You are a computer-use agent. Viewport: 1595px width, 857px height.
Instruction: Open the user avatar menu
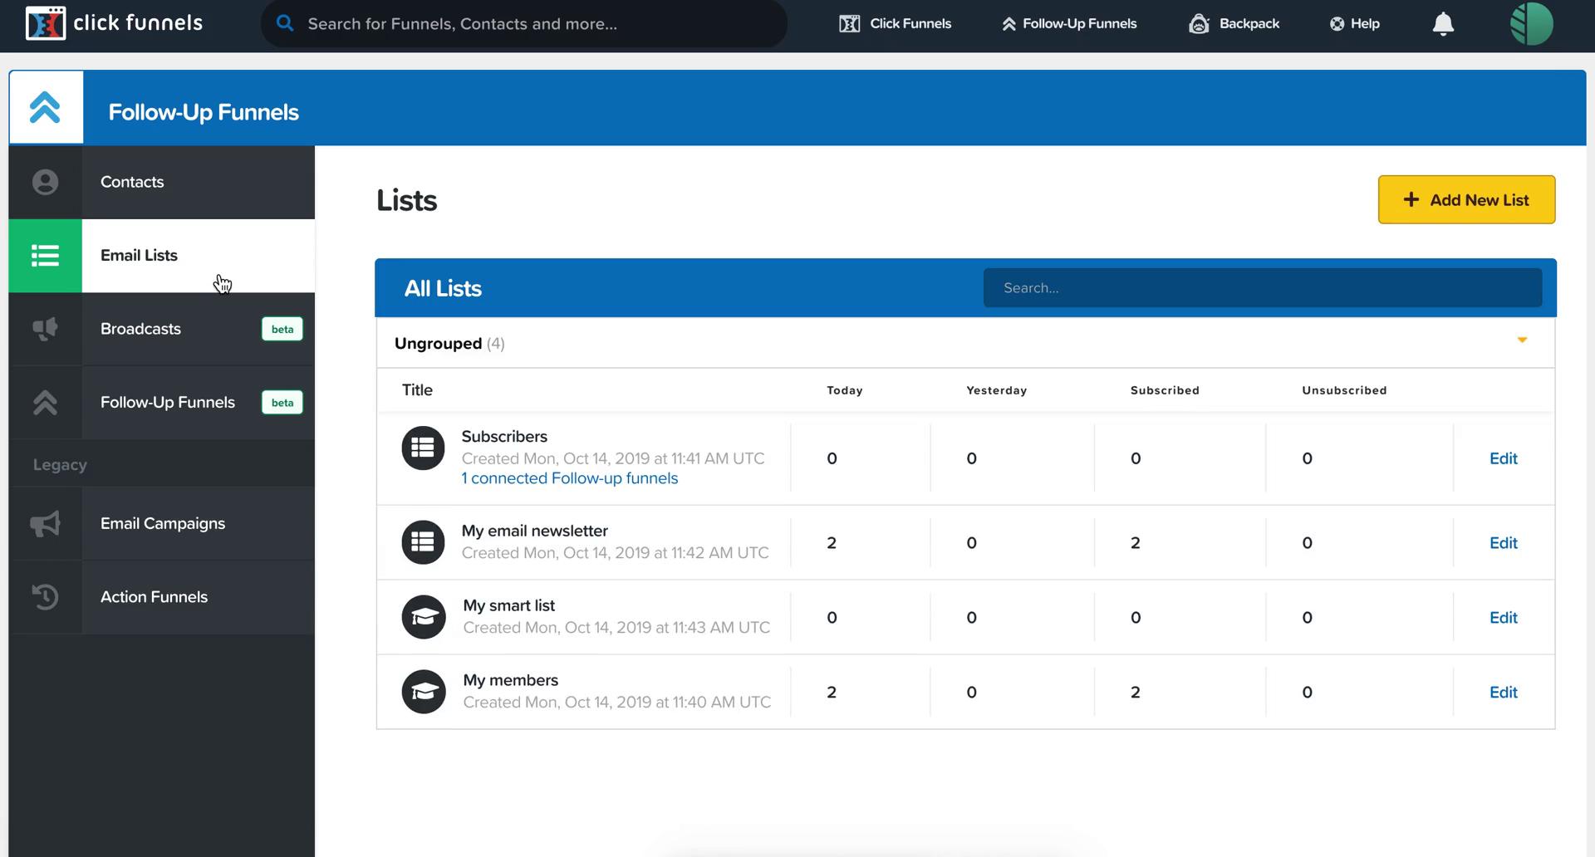pyautogui.click(x=1532, y=23)
